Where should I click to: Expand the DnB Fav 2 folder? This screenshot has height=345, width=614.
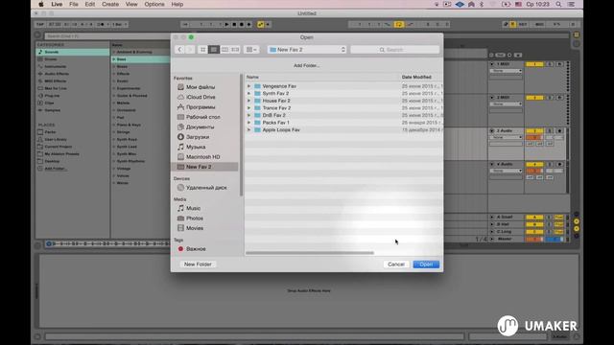(x=249, y=115)
